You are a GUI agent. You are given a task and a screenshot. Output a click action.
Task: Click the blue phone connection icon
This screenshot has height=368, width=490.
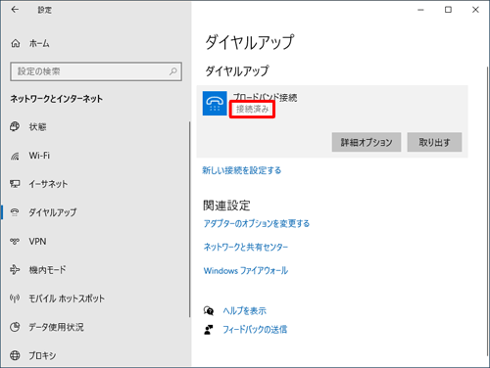[215, 104]
